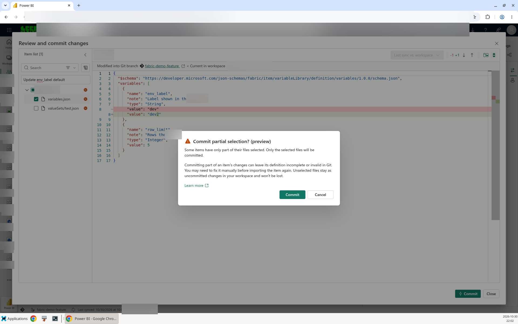
Task: Collapse the parent item tree node chevron
Action: click(27, 90)
